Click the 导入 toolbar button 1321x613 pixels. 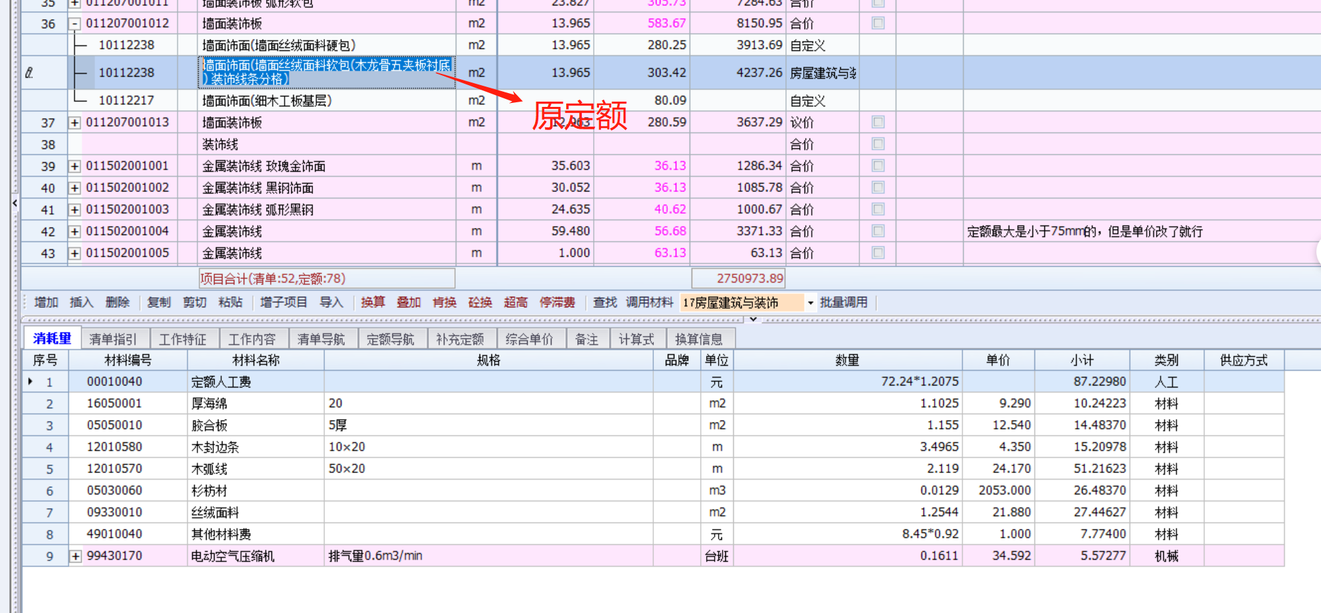(332, 302)
